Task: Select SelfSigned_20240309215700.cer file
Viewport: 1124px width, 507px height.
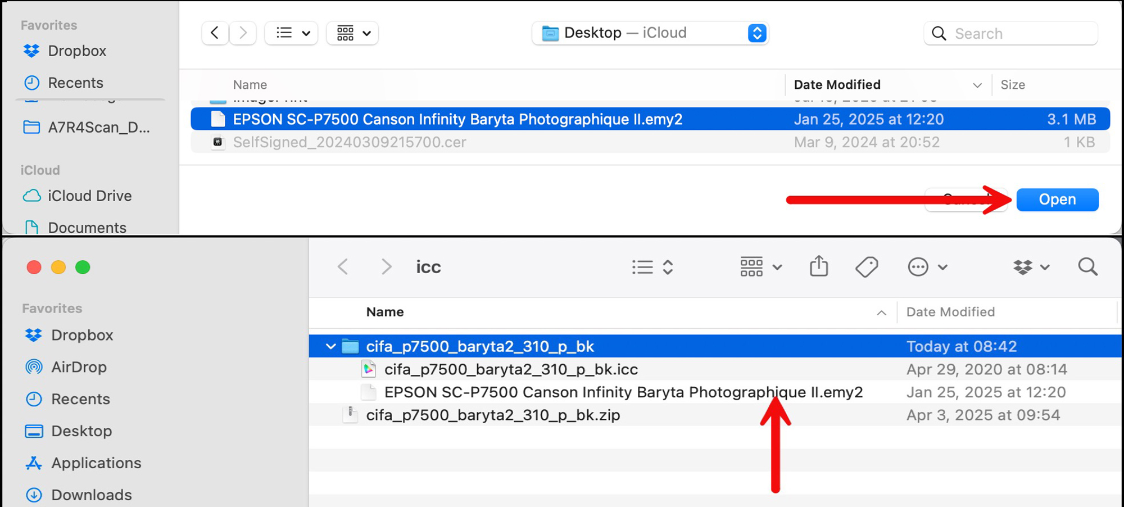Action: (650, 142)
